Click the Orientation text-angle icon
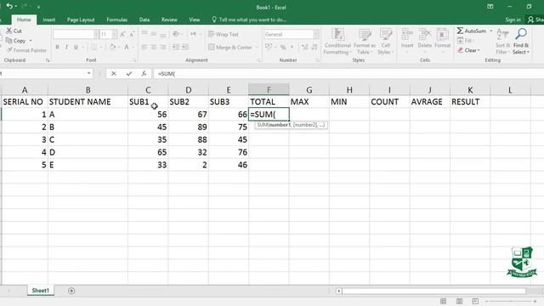 pos(176,34)
